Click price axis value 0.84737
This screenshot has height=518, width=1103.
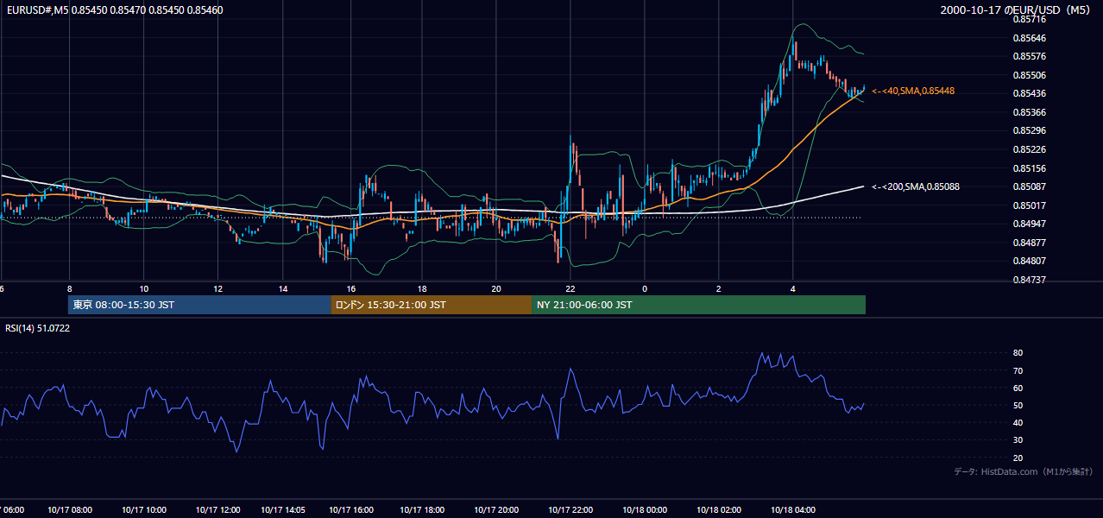pyautogui.click(x=1029, y=280)
